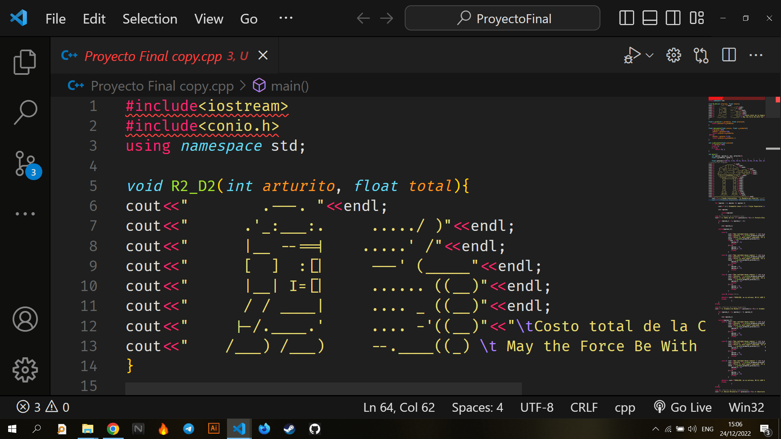Split the editor to the right

click(x=729, y=55)
